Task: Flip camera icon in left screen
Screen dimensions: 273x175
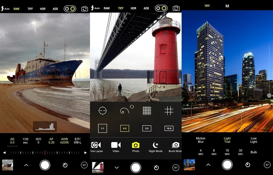Action: (85, 9)
